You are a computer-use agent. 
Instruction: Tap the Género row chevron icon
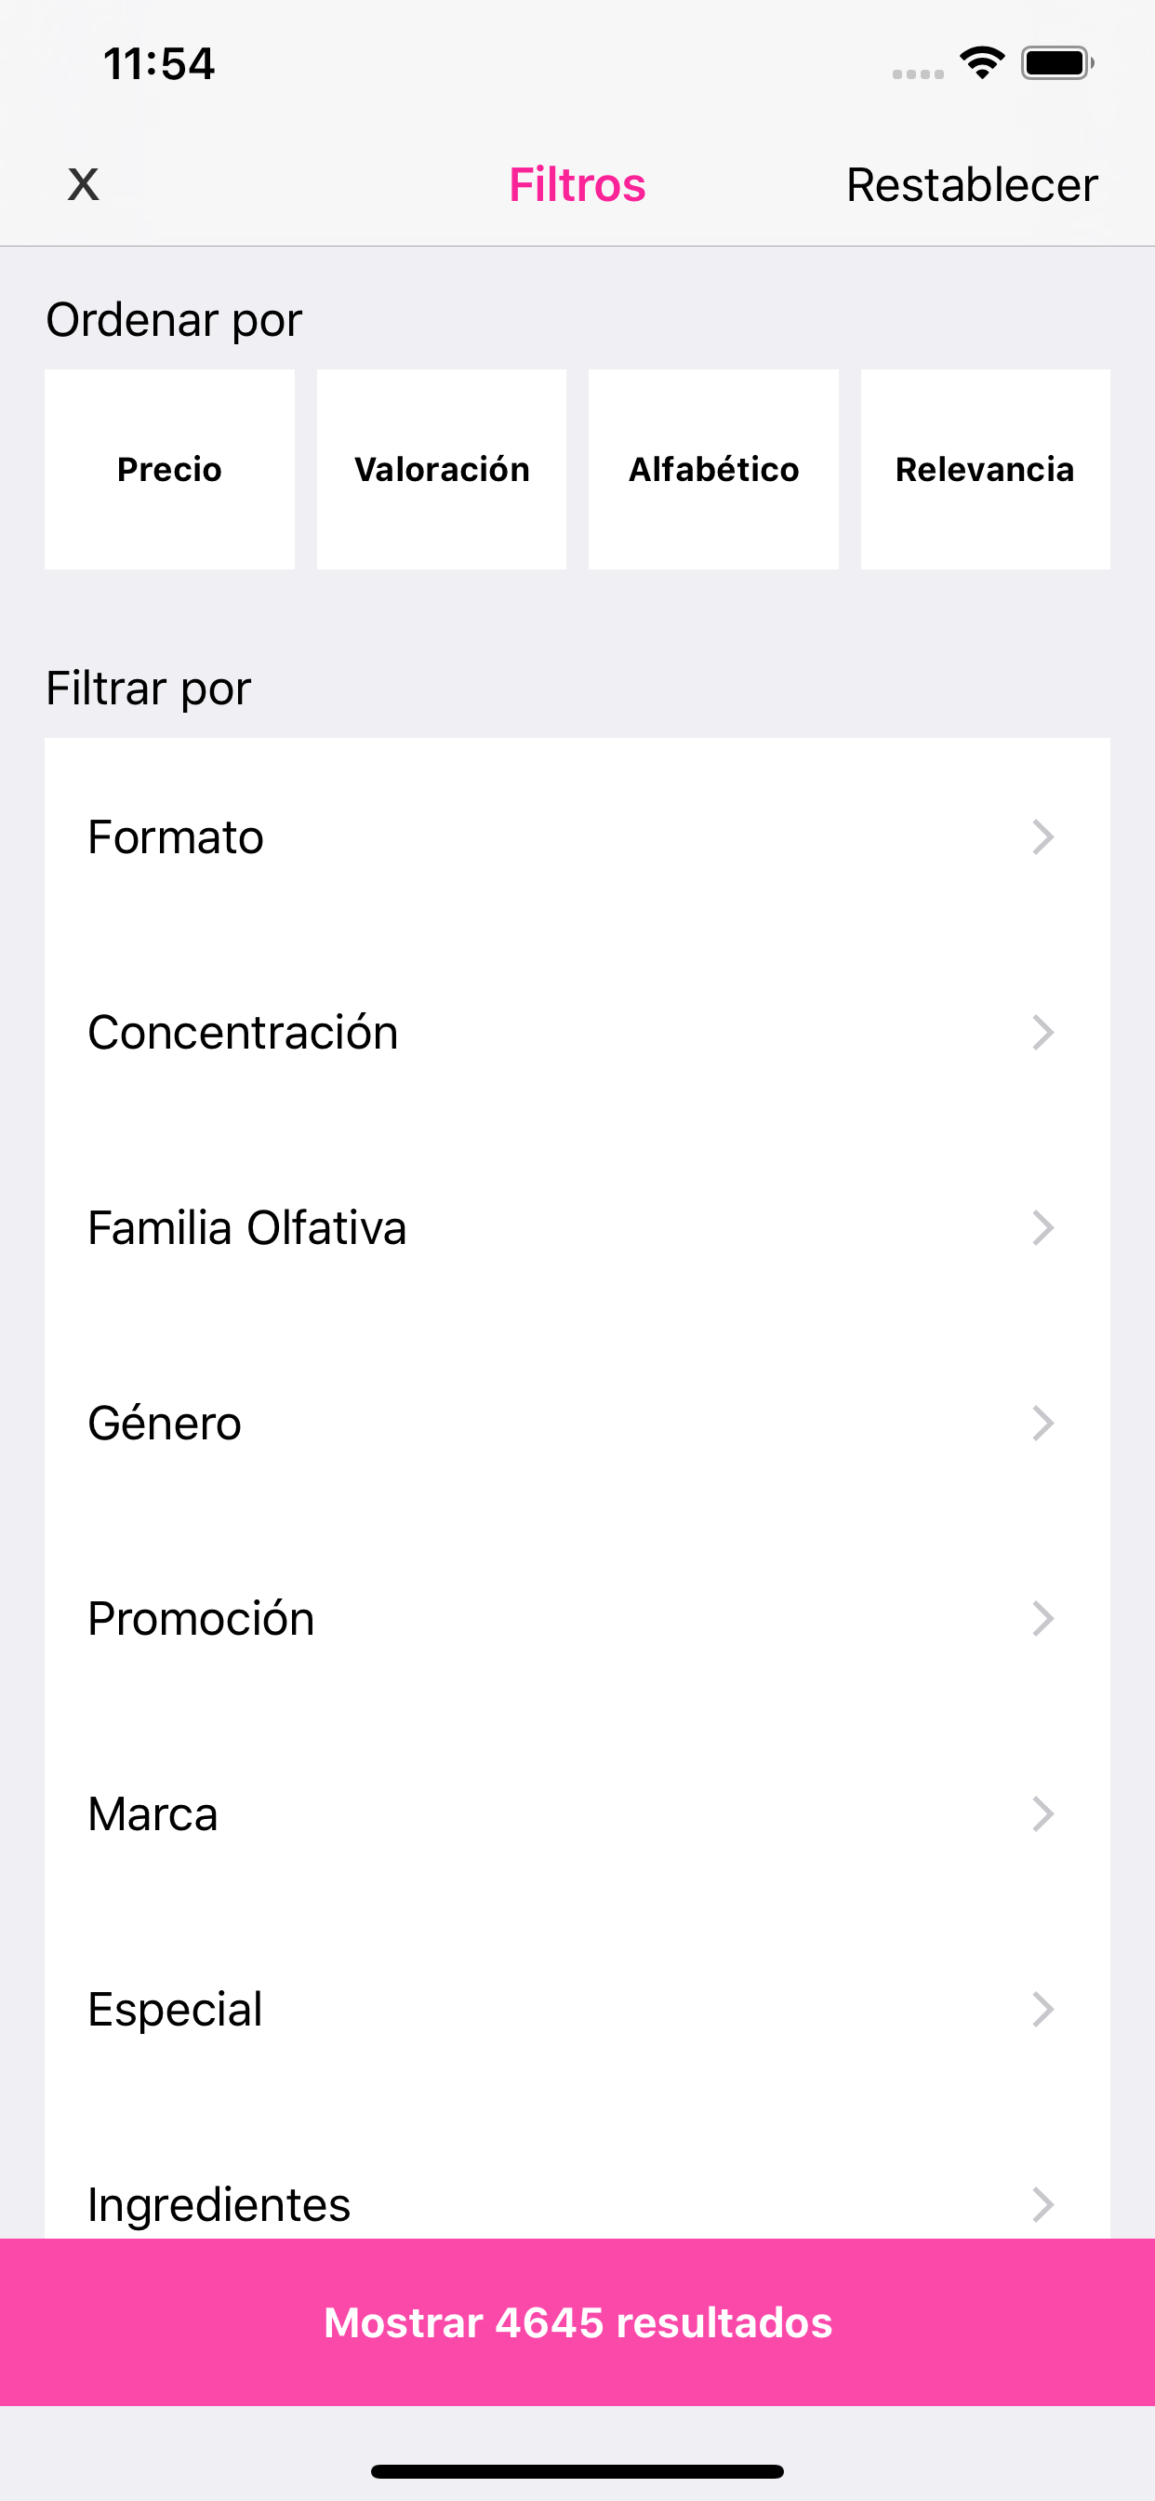click(1043, 1424)
